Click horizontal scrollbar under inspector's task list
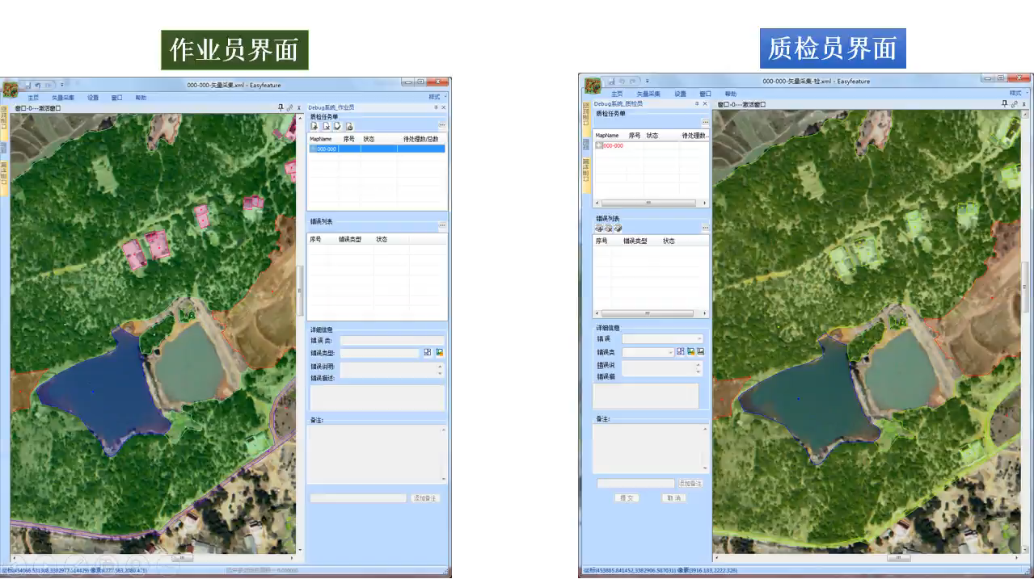This screenshot has height=579, width=1034. click(647, 203)
